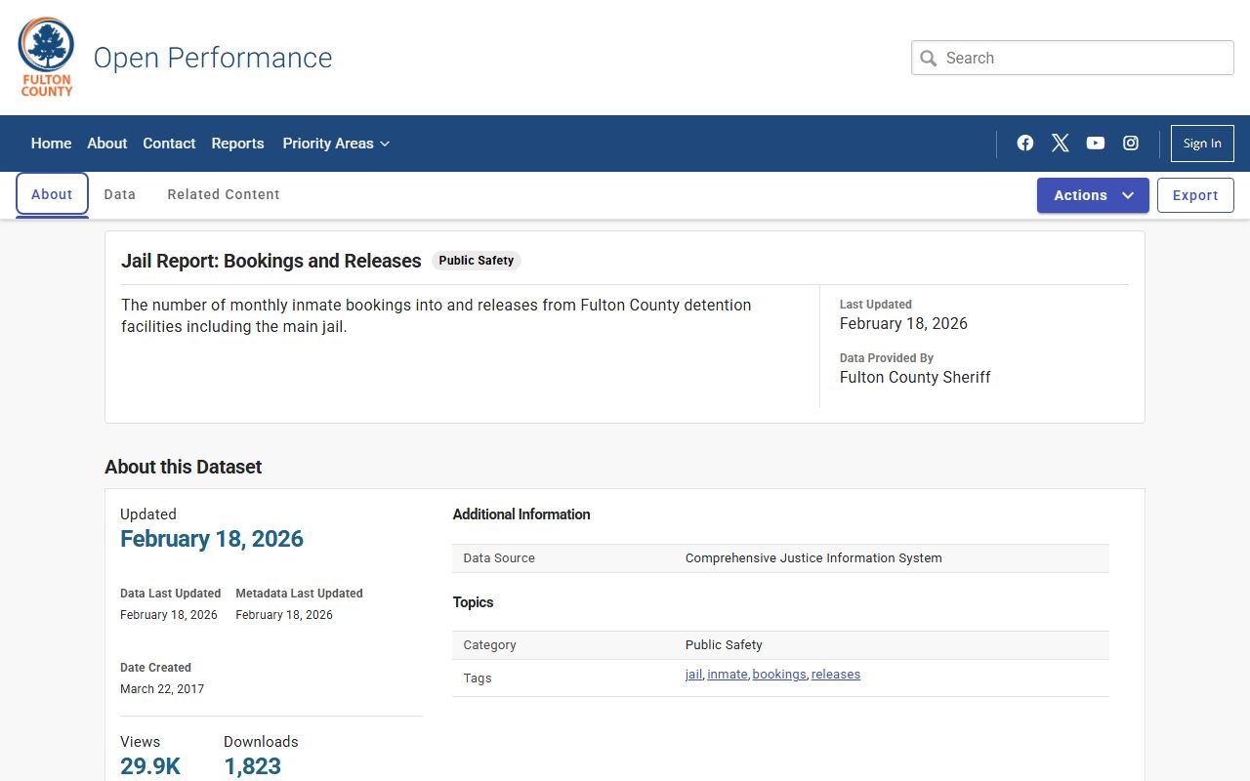
Task: Click the Fulton County tree logo
Action: (46, 57)
